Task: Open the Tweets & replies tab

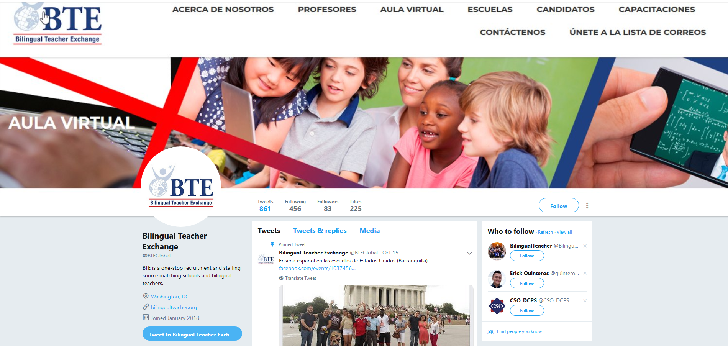Action: click(x=320, y=231)
